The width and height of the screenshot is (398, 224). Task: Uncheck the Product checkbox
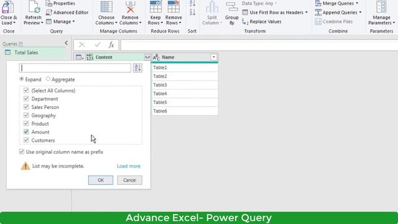(26, 123)
